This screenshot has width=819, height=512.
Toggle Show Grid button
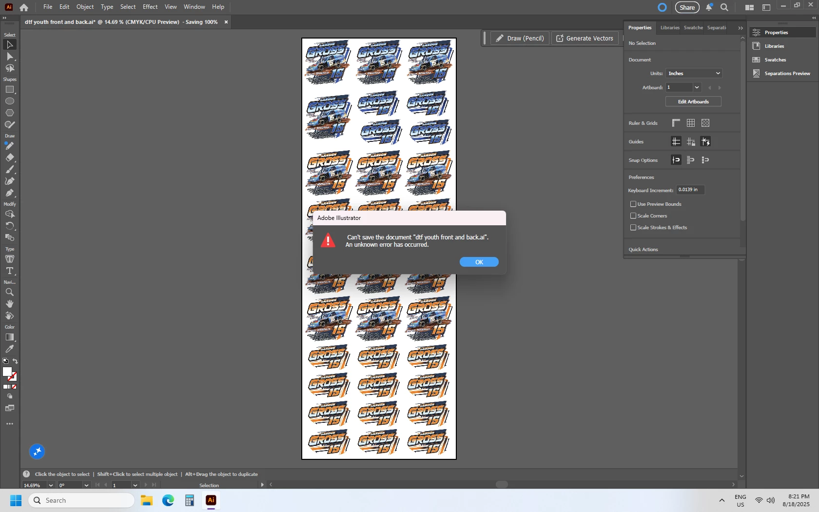tap(691, 123)
